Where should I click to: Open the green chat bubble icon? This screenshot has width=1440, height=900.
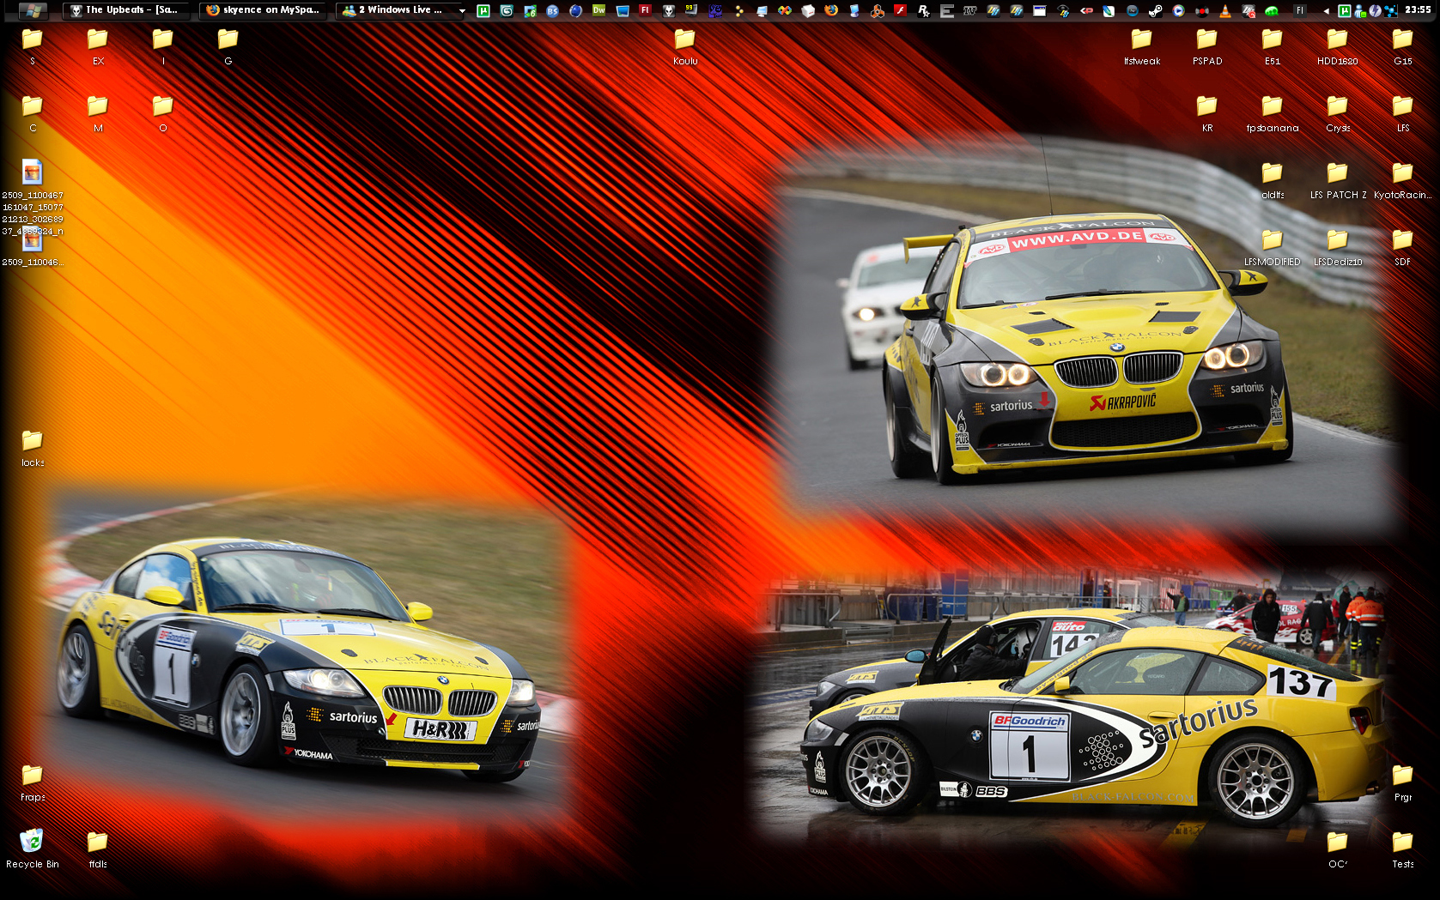click(1272, 10)
